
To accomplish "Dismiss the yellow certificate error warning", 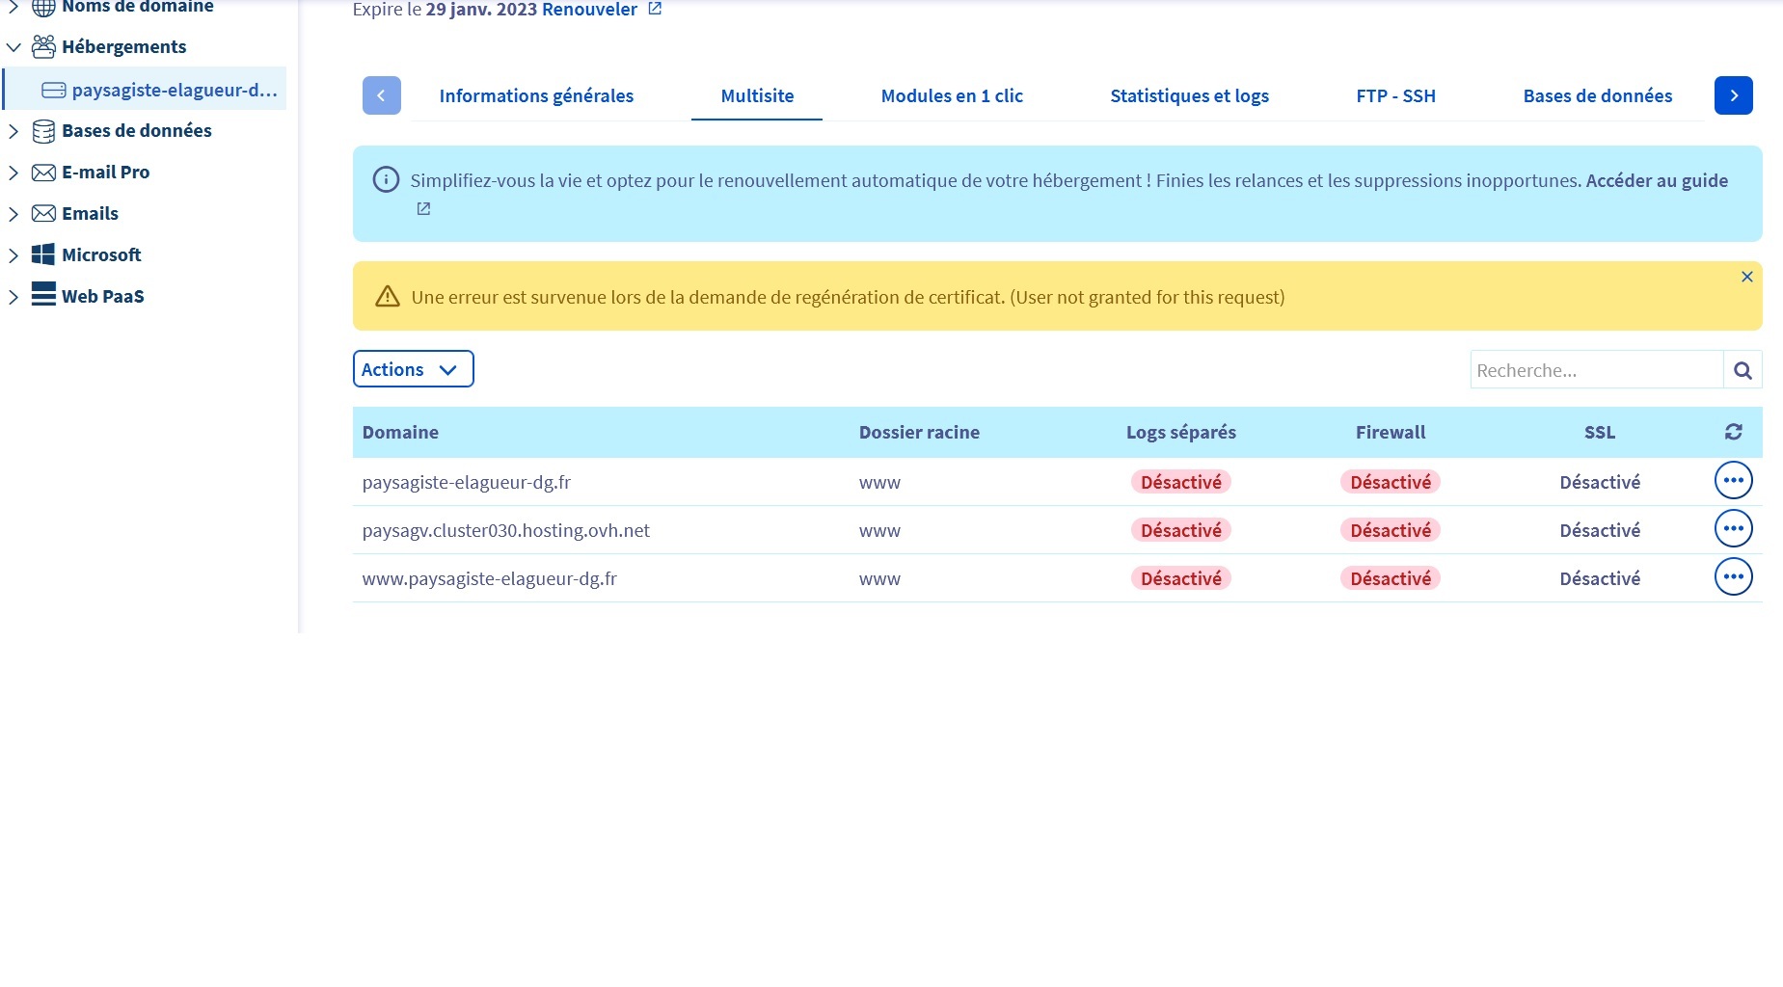I will pyautogui.click(x=1746, y=277).
